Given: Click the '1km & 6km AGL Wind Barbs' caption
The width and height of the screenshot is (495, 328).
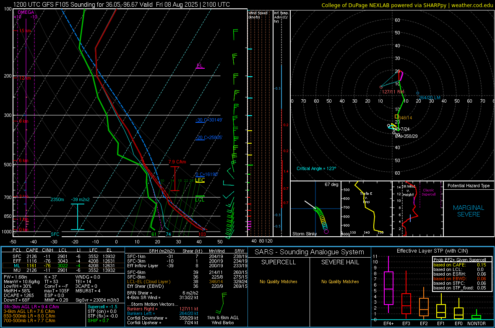Looking at the screenshot, I should [223, 320].
